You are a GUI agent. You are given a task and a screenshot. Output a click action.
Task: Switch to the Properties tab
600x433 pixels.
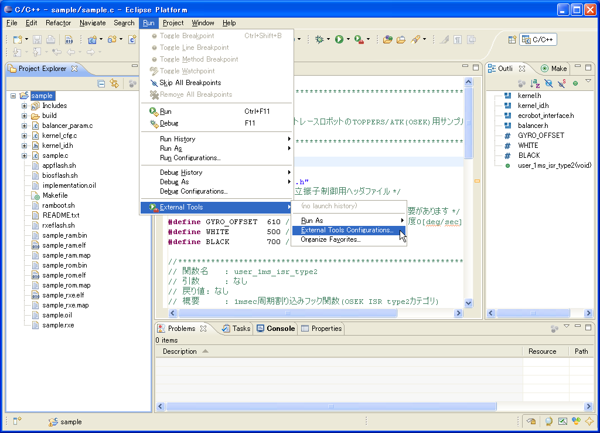click(322, 329)
